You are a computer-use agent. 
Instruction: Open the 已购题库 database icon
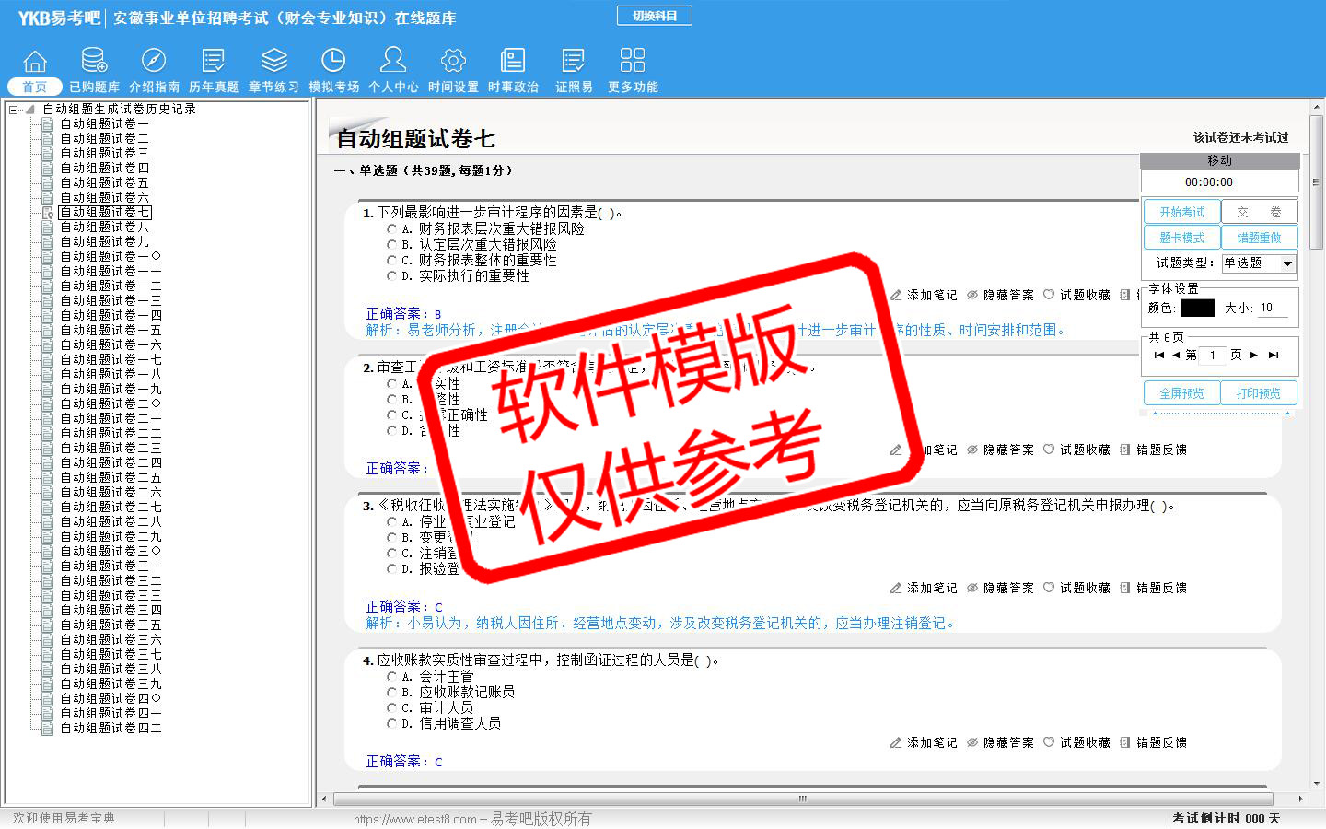94,62
